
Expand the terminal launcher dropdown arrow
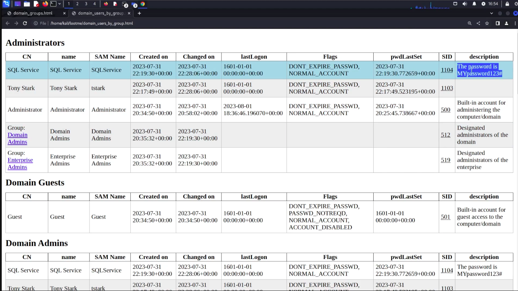[60, 4]
